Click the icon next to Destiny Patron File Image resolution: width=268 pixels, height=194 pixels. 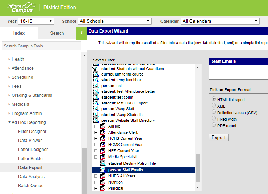click(x=103, y=163)
